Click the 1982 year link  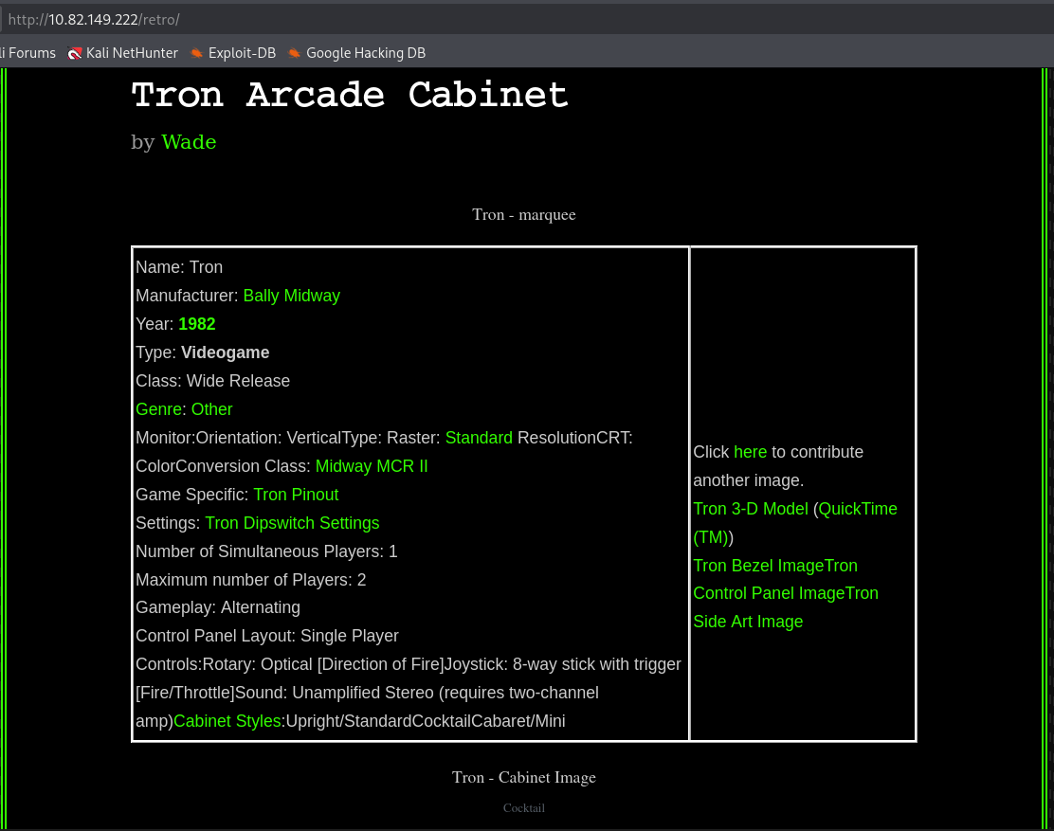pyautogui.click(x=197, y=324)
